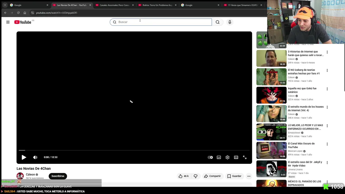Play the video Las Novias De 4Chan
This screenshot has height=194, width=345.
24,157
